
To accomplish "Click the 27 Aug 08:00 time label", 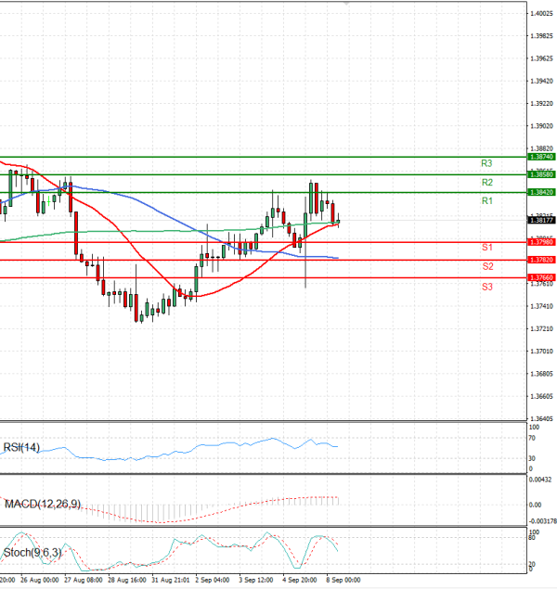I will point(83,581).
